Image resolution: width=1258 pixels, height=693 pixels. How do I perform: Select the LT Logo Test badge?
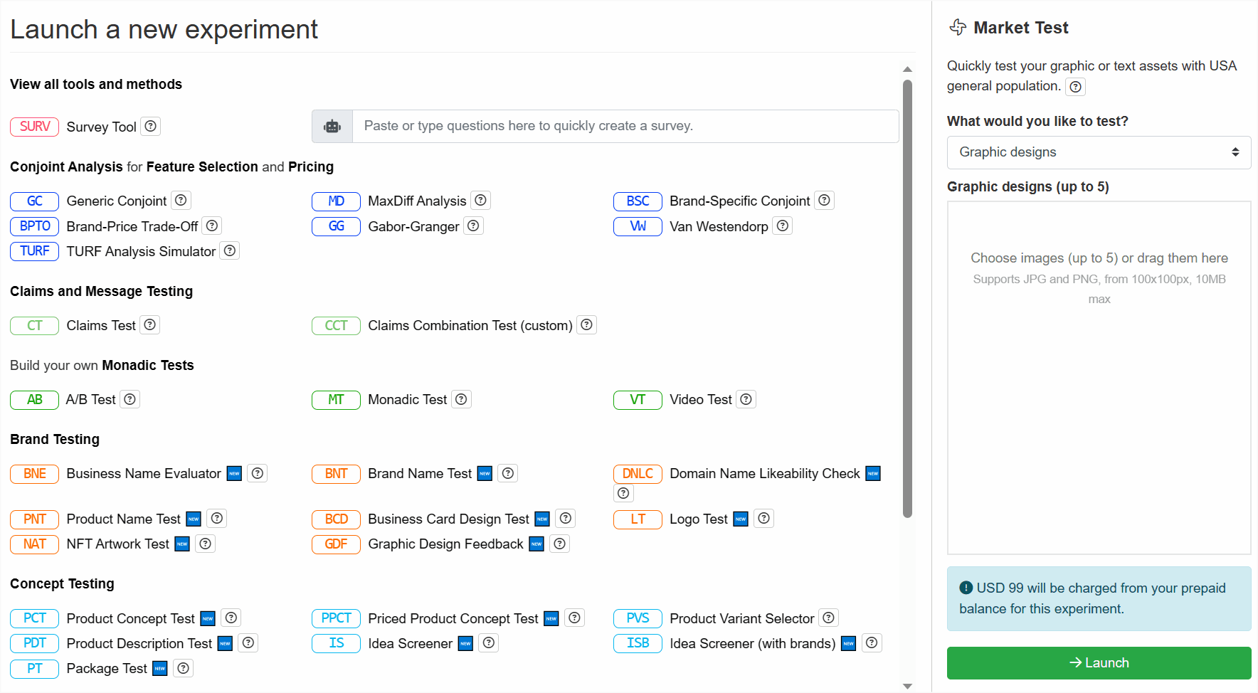[638, 519]
